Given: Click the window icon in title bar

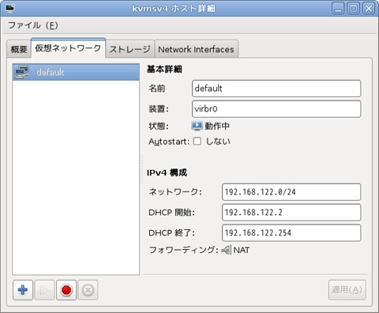Looking at the screenshot, I should tap(10, 8).
